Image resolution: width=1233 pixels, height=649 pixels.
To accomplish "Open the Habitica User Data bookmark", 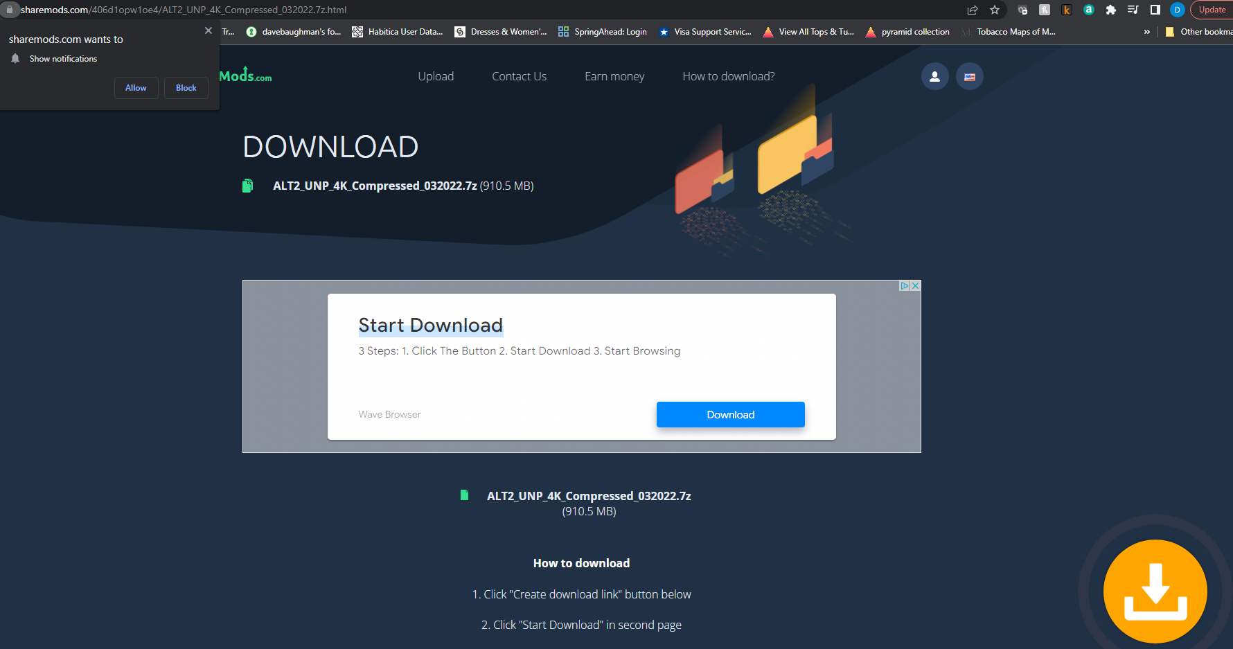I will (398, 32).
